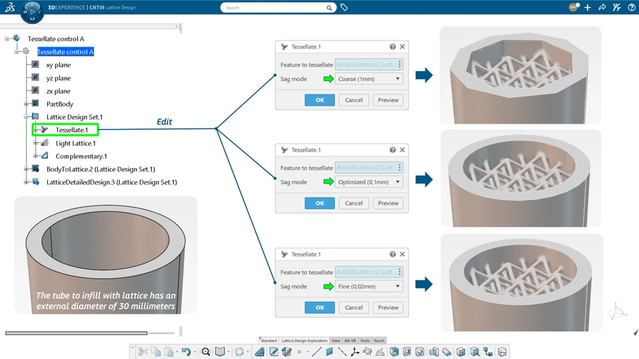Screen dimensions: 639x359
Task: Switch to the AR-VR tab
Action: tap(350, 340)
